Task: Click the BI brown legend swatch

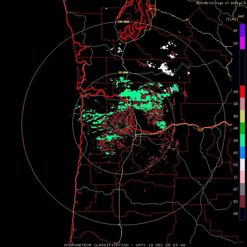Action: [x=242, y=201]
